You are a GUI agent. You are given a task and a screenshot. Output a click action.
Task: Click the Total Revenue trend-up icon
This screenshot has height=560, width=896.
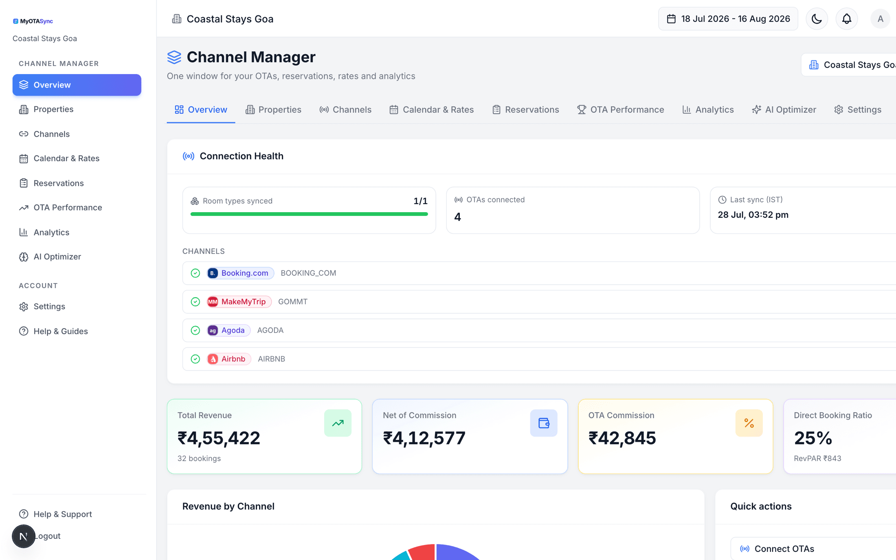pyautogui.click(x=338, y=423)
